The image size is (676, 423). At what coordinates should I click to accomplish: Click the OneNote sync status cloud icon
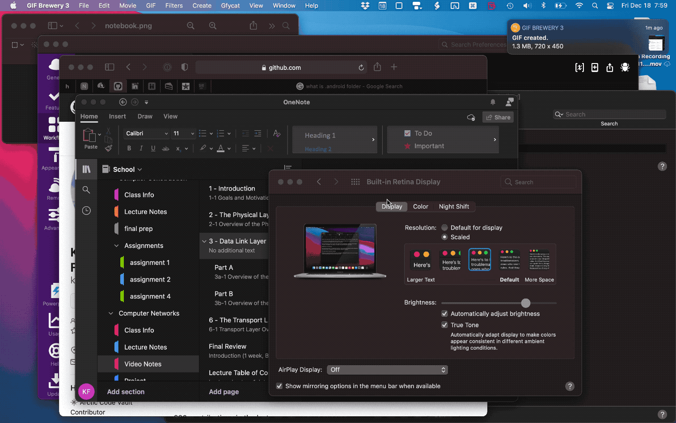[471, 117]
